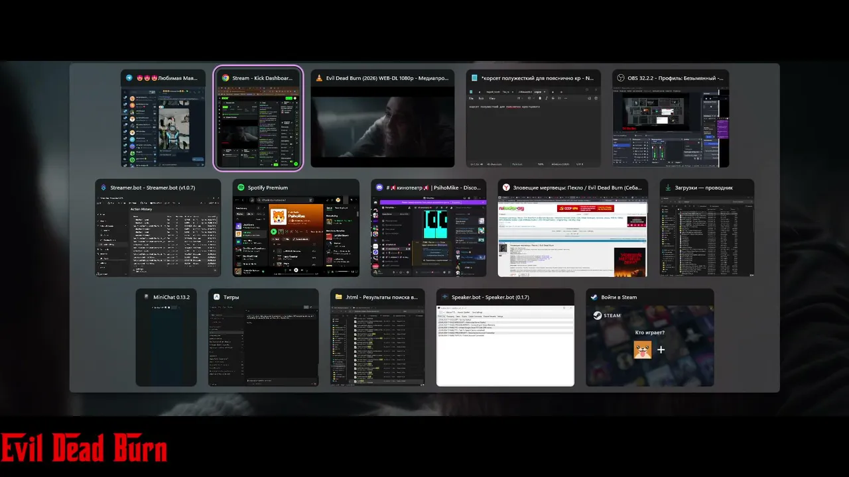The height and width of the screenshot is (477, 849).
Task: Click the Chrome icon beside Stream - Kick Dashboard
Action: click(x=226, y=78)
